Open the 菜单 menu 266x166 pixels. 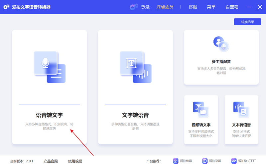[211, 7]
